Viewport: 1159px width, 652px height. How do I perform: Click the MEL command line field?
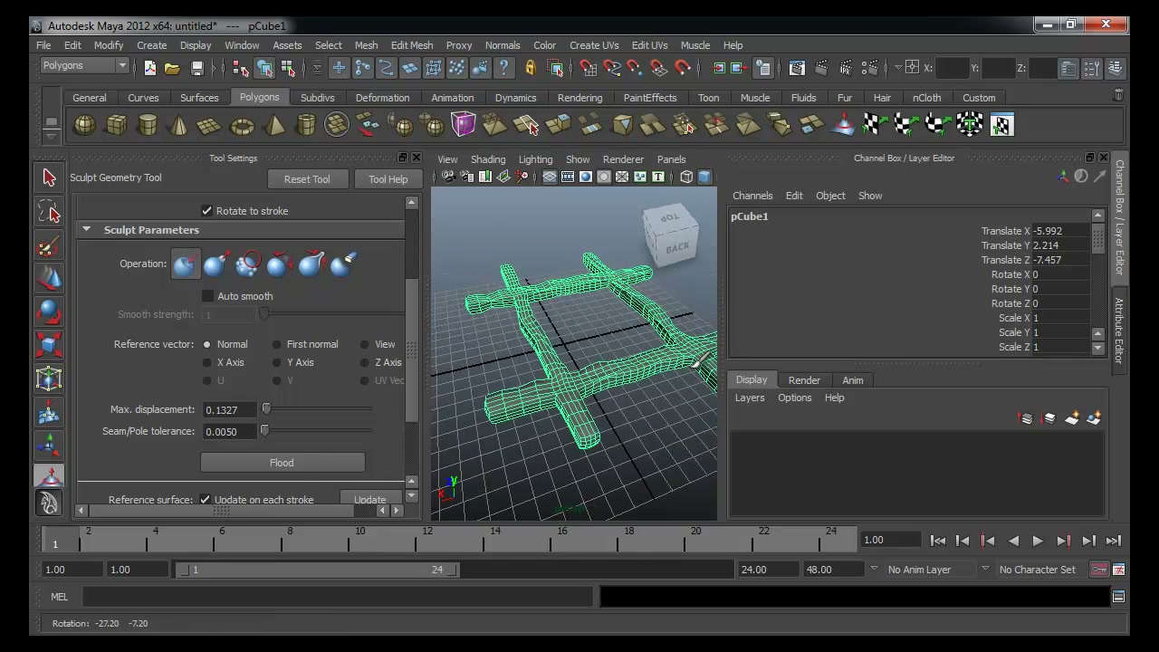click(338, 597)
